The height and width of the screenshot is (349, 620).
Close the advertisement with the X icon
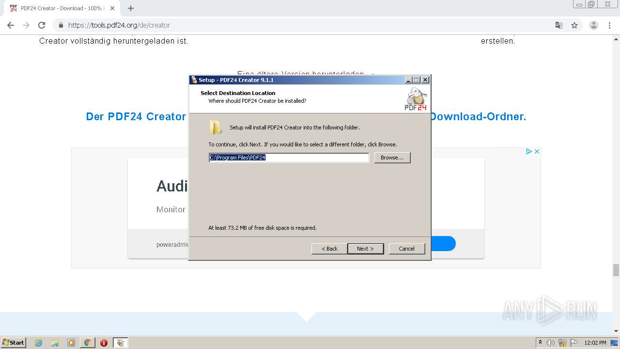[x=537, y=152]
